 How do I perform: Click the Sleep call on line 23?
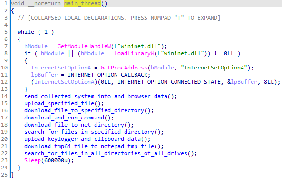tap(32, 160)
